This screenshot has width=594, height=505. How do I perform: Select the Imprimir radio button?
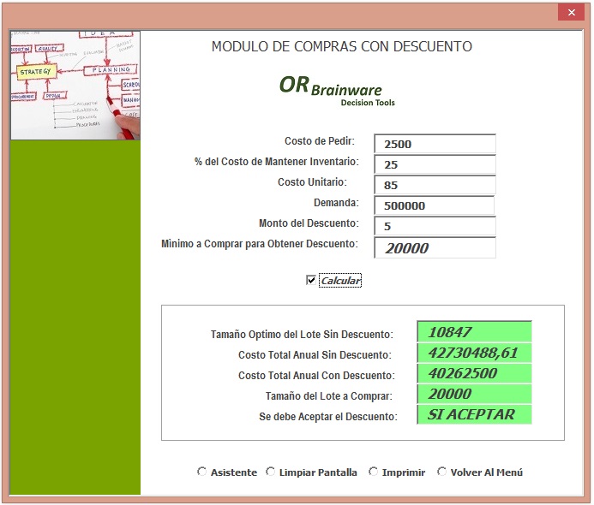(x=374, y=472)
